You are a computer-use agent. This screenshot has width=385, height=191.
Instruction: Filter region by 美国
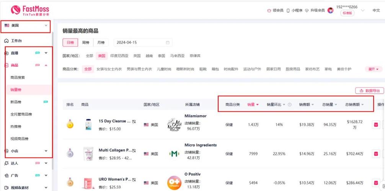102,56
